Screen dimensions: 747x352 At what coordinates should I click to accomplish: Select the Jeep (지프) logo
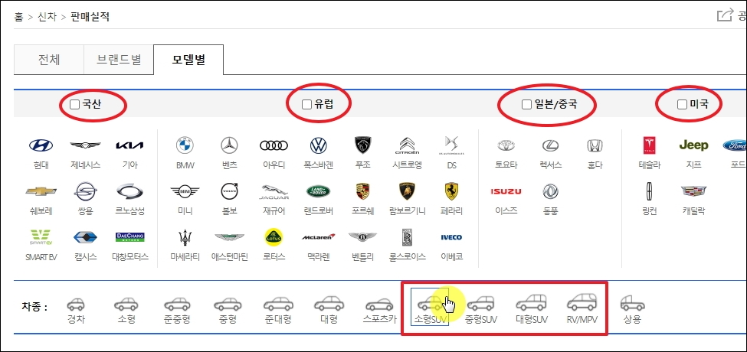pyautogui.click(x=693, y=145)
